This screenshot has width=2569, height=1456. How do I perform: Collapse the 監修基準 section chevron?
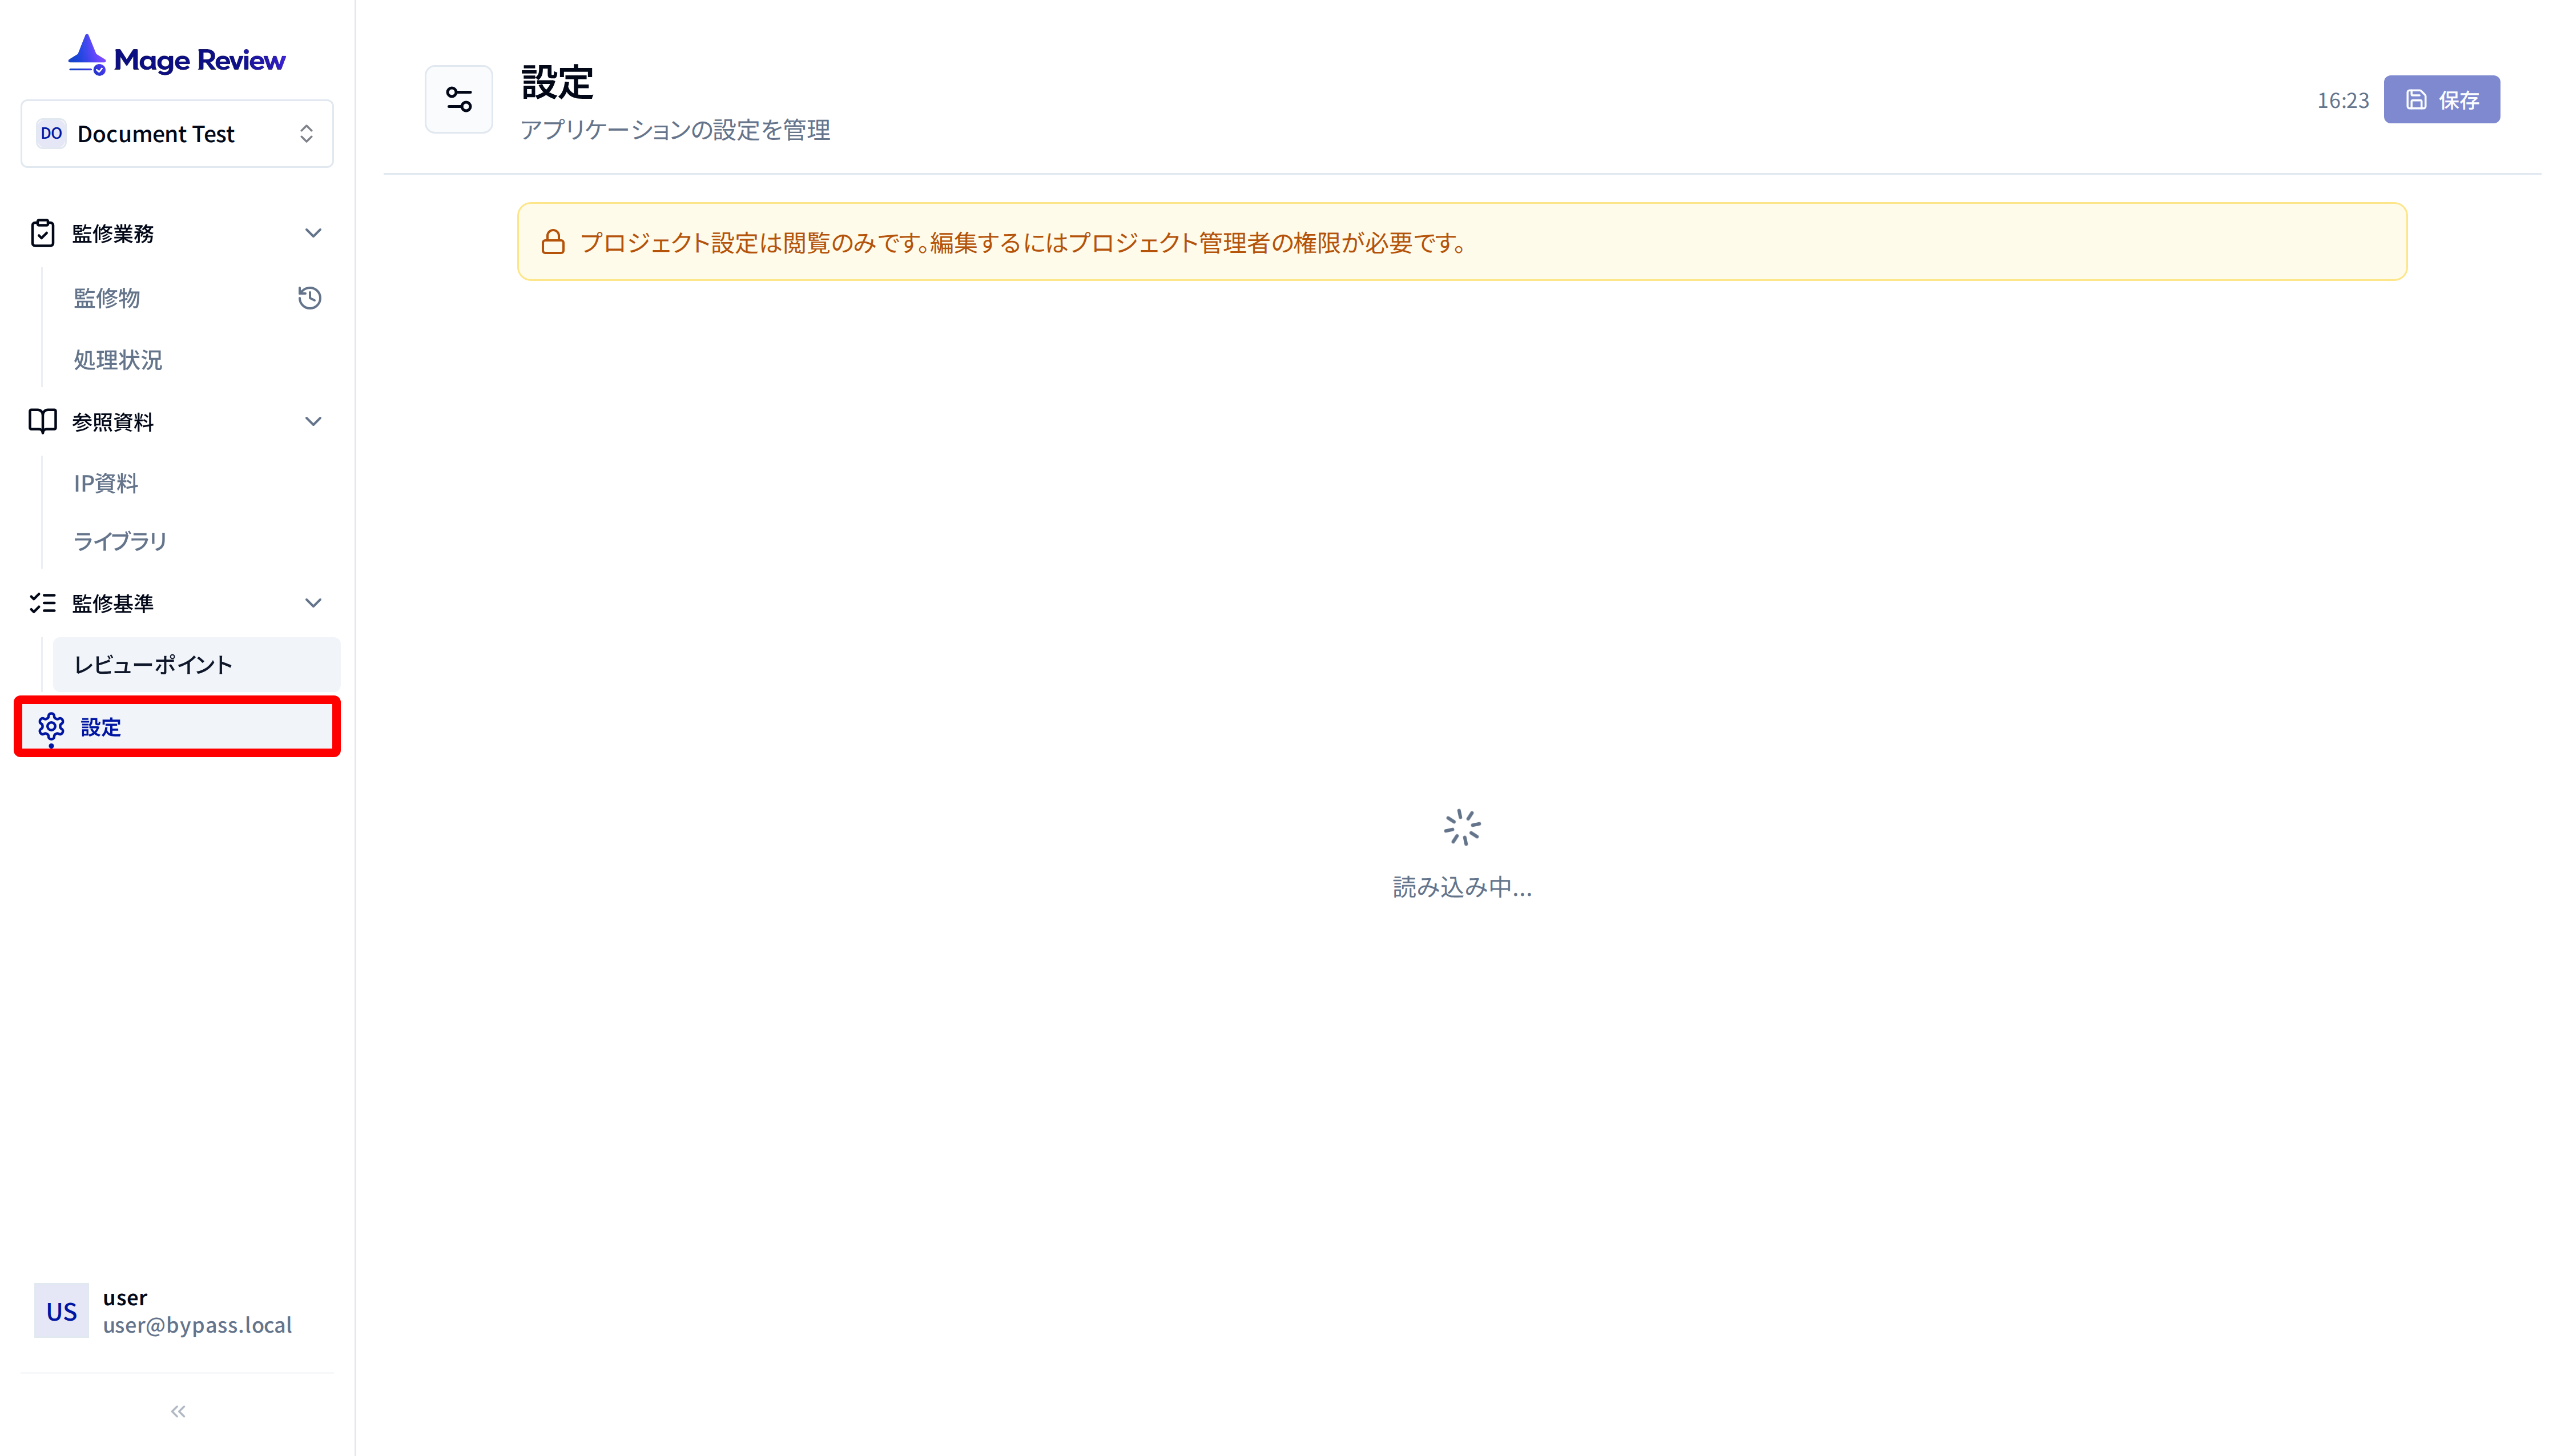313,603
